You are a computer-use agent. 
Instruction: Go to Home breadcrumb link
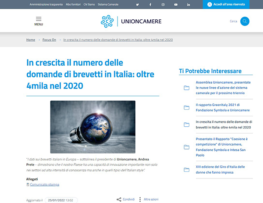click(x=31, y=40)
